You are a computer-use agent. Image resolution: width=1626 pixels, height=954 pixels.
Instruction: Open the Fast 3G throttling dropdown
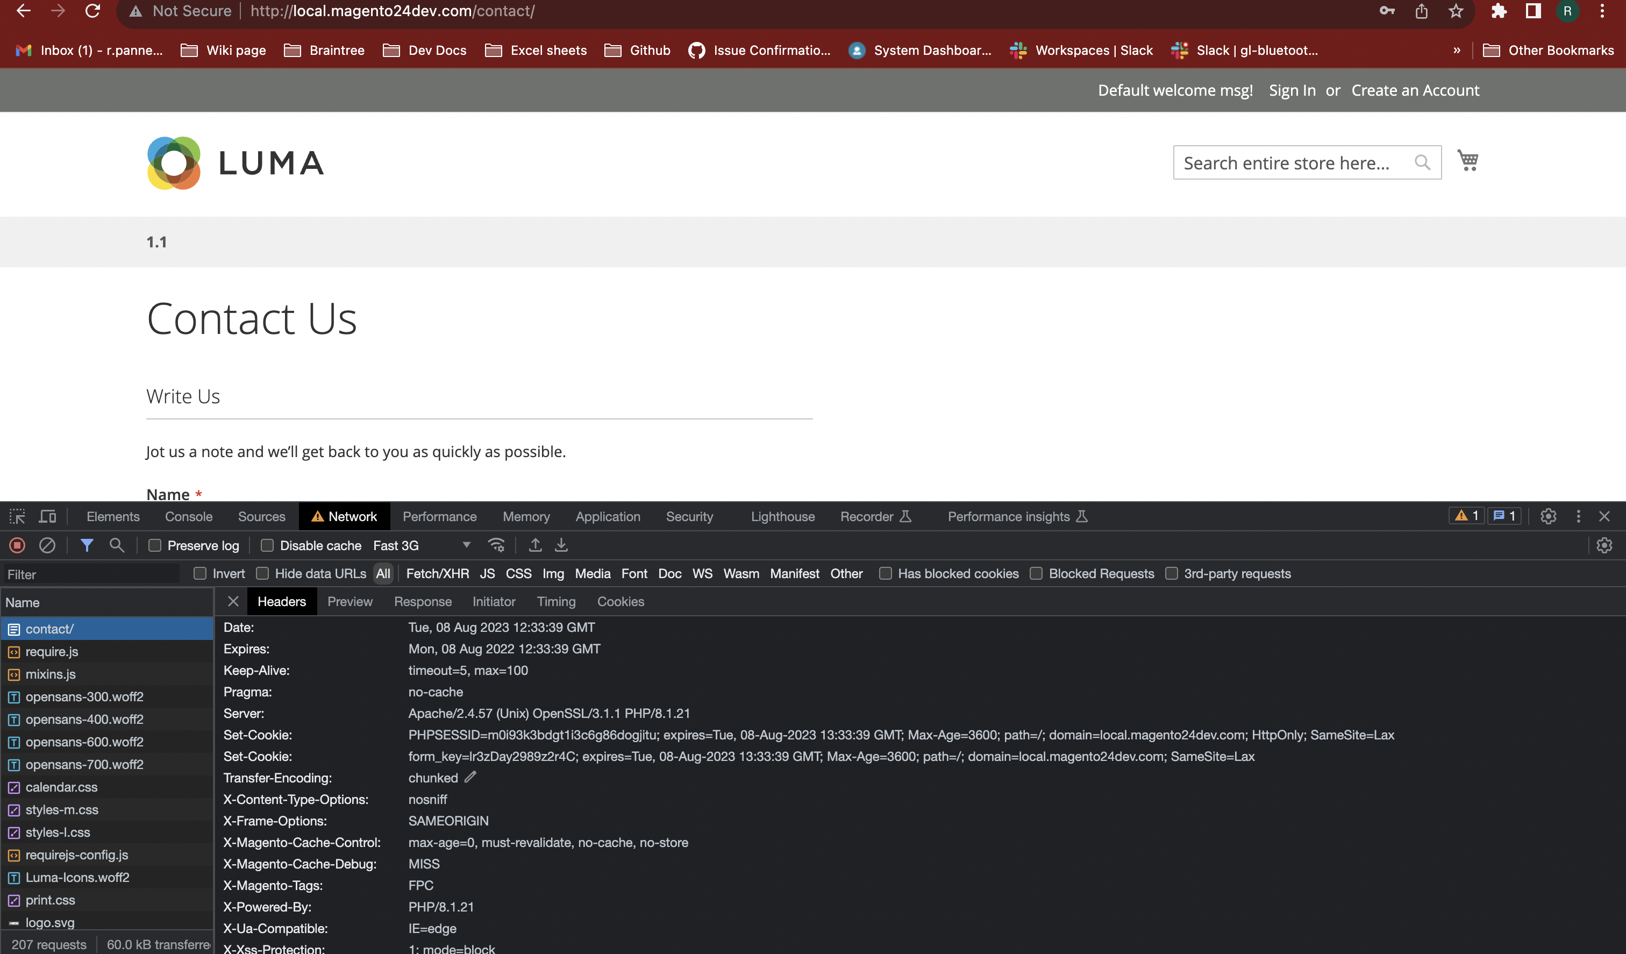466,545
